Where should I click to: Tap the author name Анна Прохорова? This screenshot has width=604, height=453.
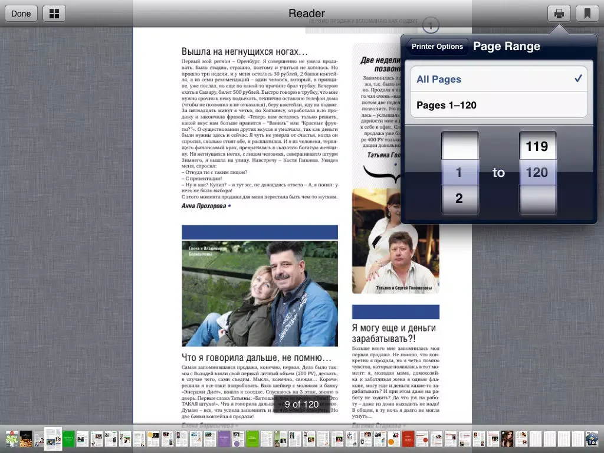(203, 206)
